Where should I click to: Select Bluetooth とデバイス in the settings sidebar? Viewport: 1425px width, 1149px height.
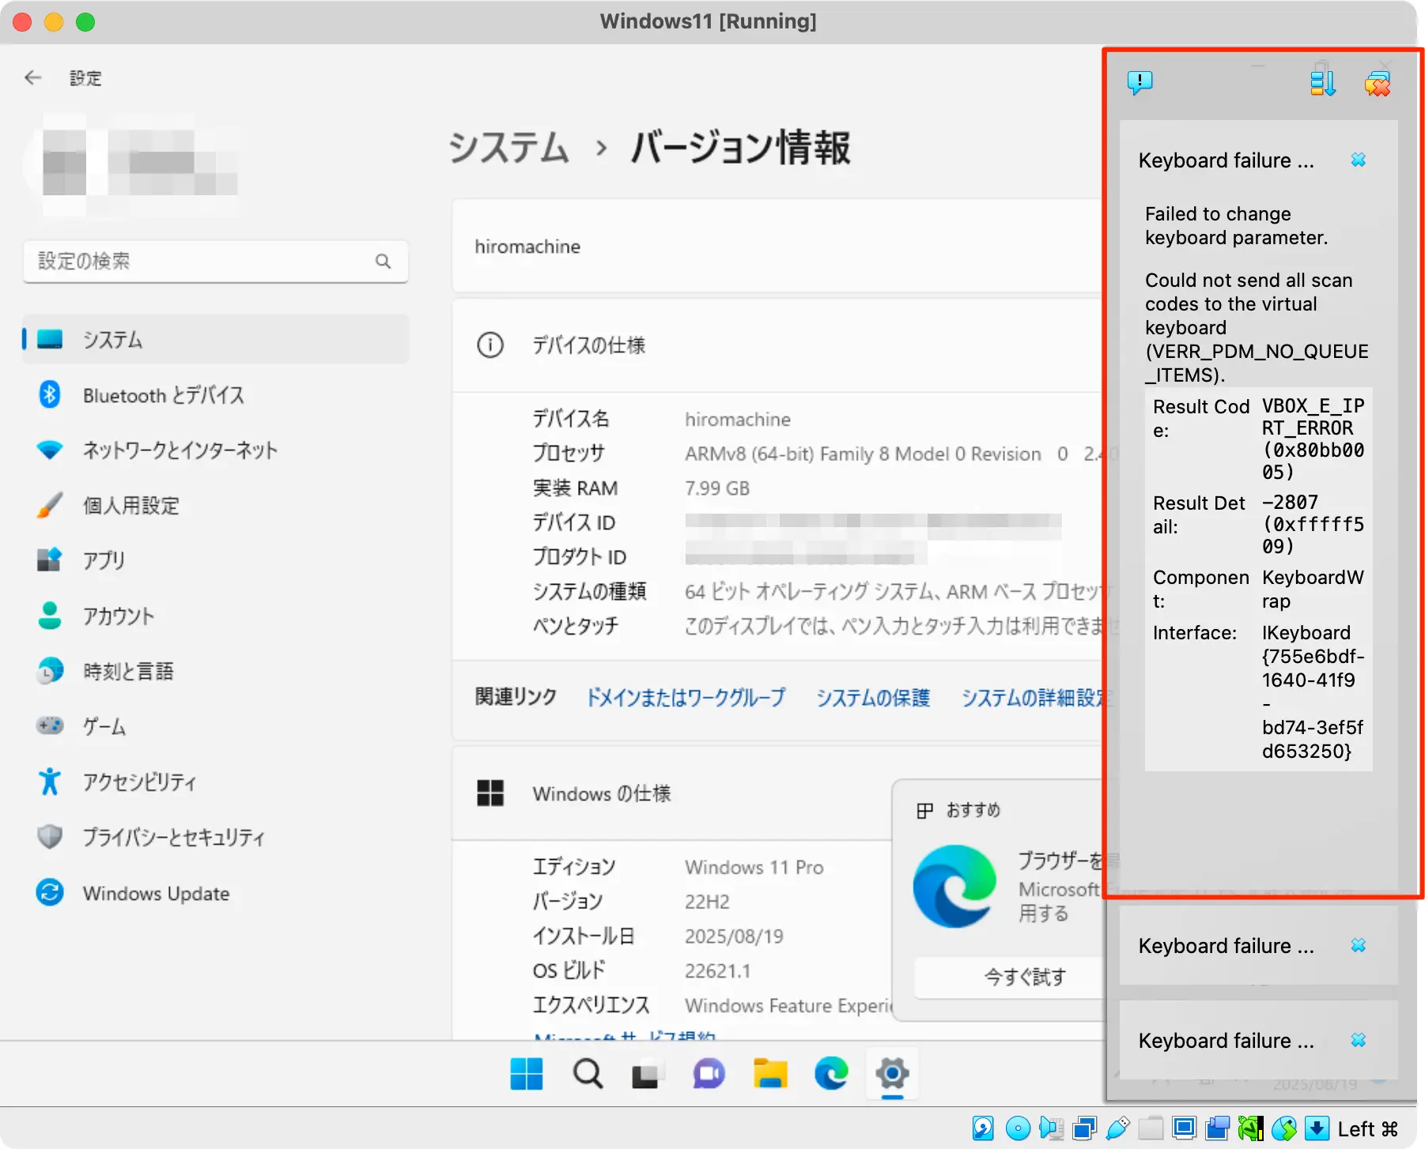(164, 395)
